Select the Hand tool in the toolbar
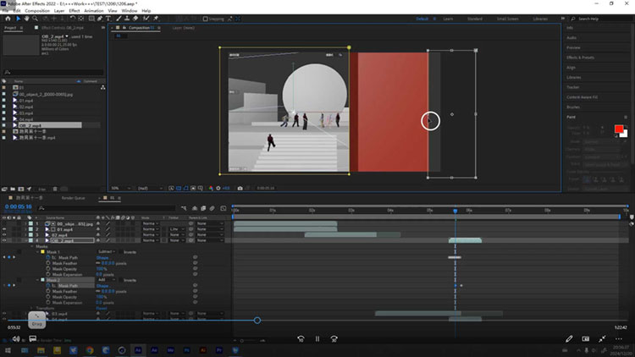This screenshot has height=357, width=635. point(26,18)
